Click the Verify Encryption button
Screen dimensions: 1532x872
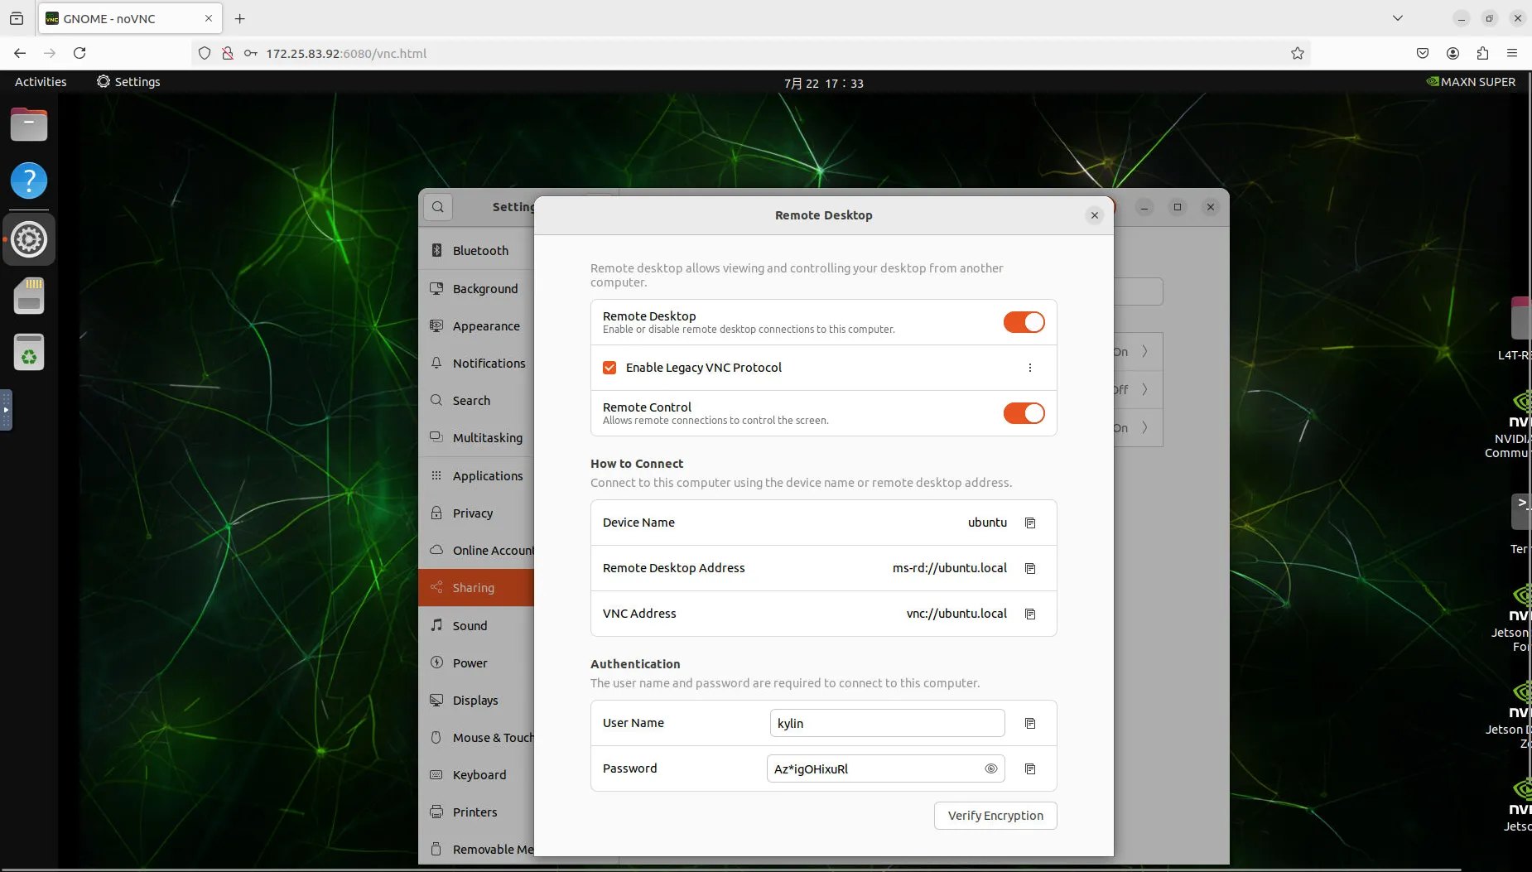pyautogui.click(x=995, y=816)
